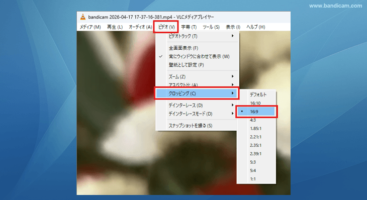Expand the ビデオトラック (T) submenu
This screenshot has width=367, height=200.
click(x=197, y=36)
